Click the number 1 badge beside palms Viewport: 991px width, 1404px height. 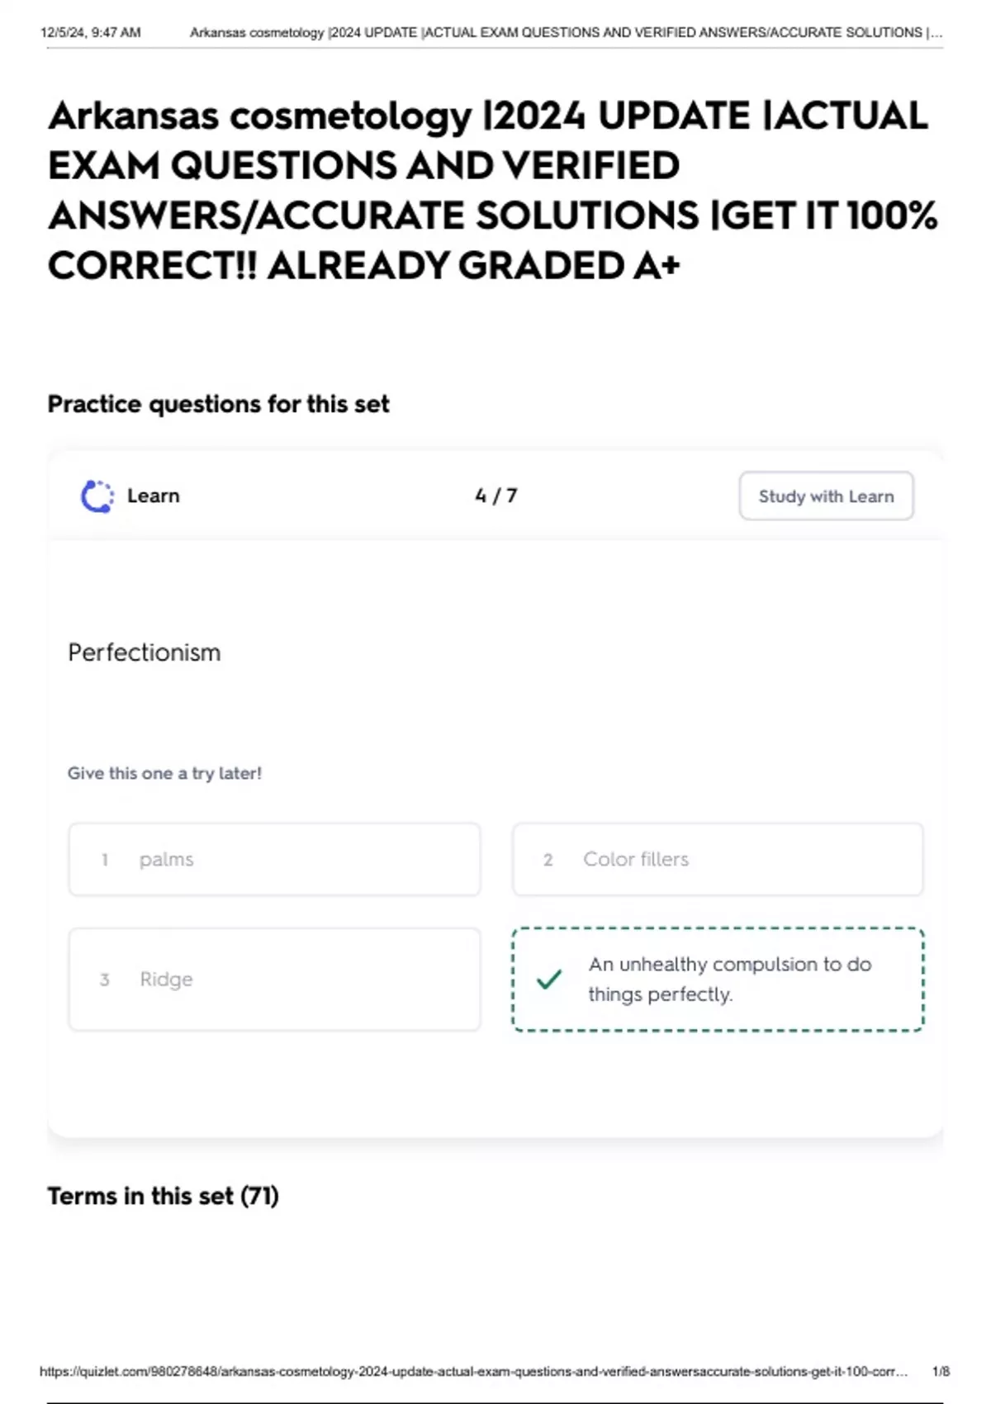tap(105, 860)
